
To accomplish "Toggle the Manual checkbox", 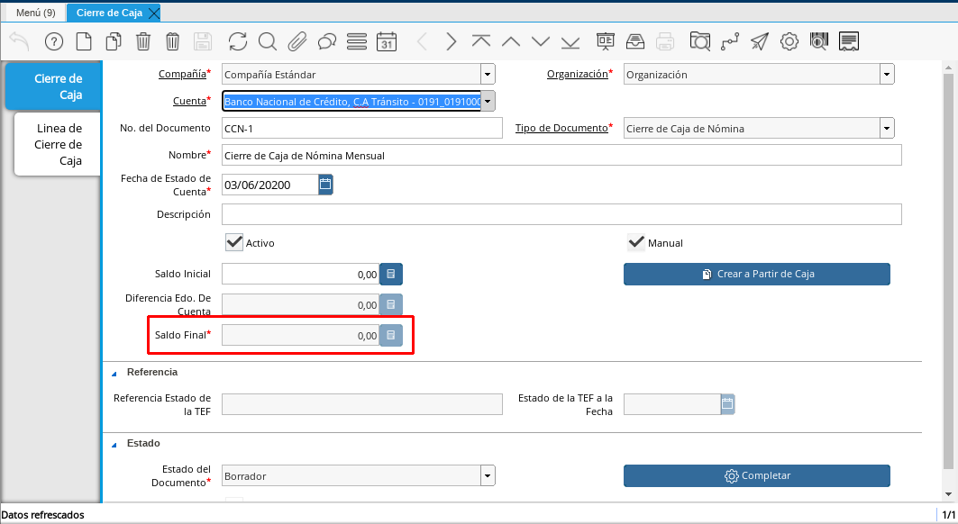I will [636, 242].
